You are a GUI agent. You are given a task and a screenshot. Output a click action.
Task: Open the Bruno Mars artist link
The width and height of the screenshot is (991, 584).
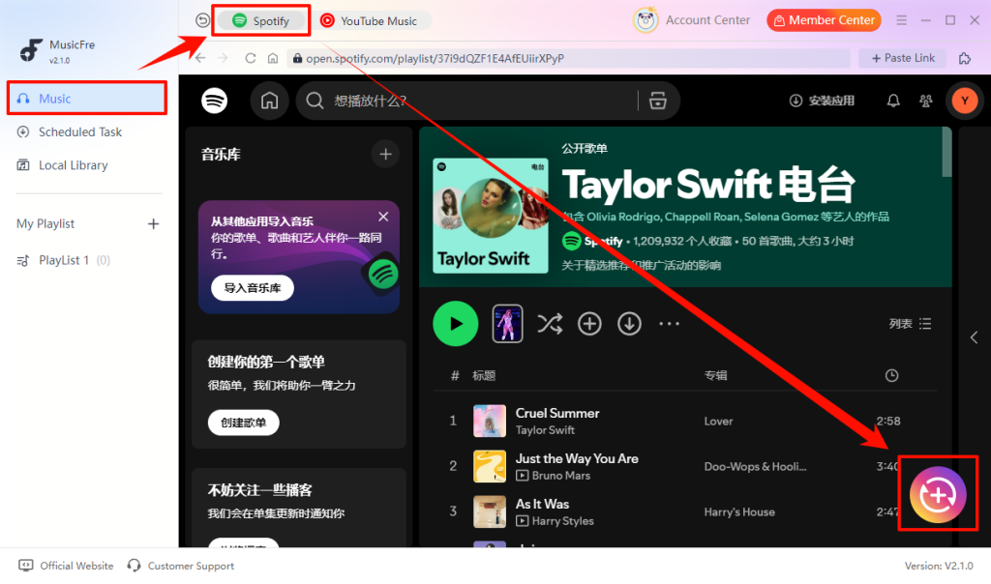(561, 476)
